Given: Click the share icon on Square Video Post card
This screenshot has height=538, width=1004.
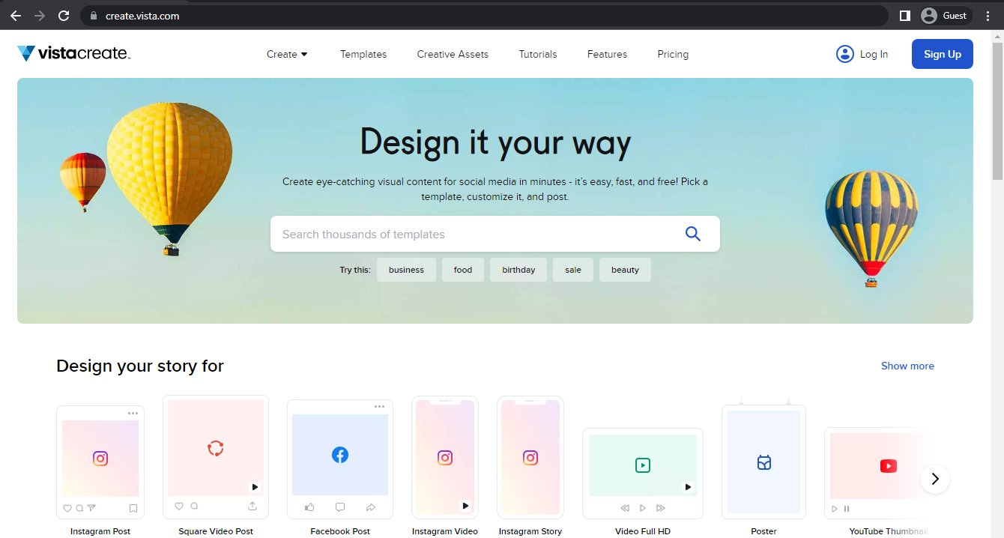Looking at the screenshot, I should 252,506.
